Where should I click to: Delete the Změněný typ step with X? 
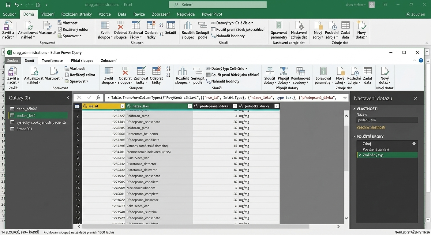point(360,155)
